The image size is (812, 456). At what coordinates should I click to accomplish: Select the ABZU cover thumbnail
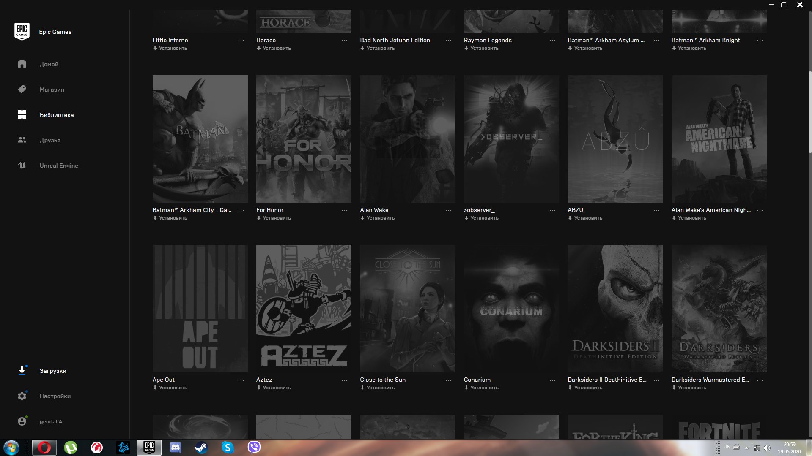[615, 139]
